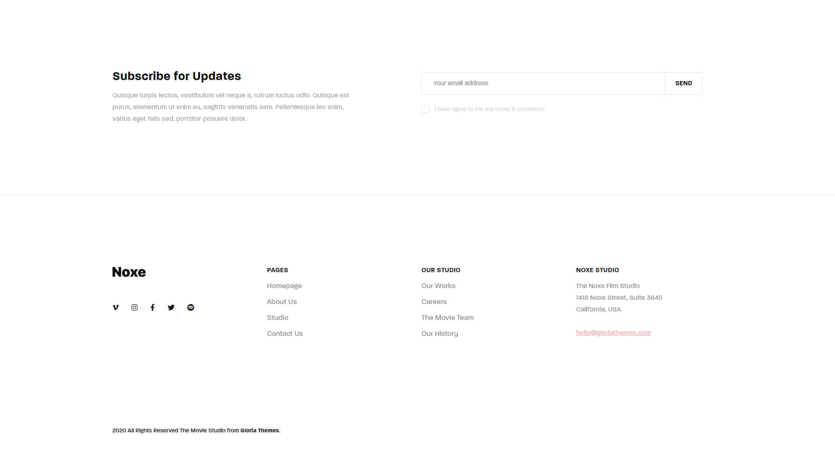Image resolution: width=835 pixels, height=452 pixels.
Task: Open the Instagram social icon
Action: (x=134, y=307)
